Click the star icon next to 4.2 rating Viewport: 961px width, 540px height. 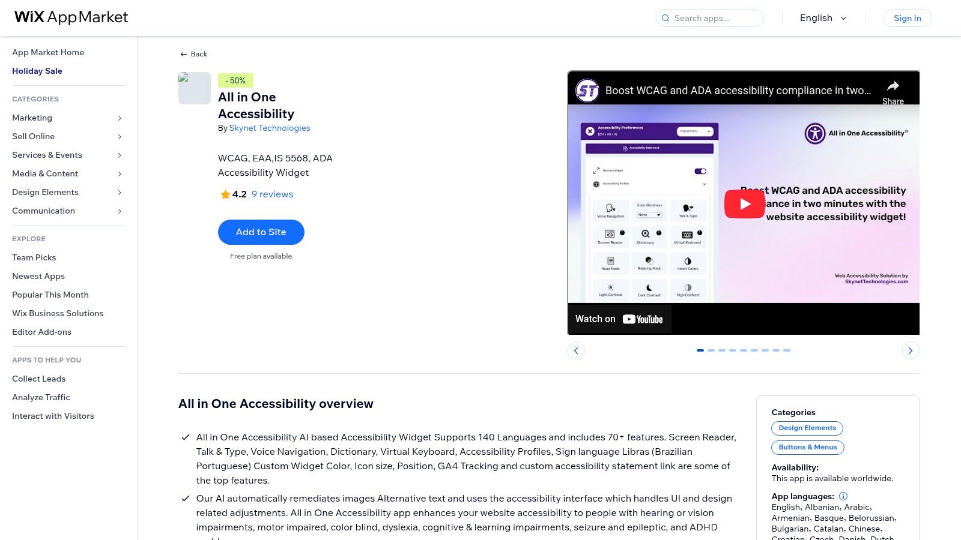click(225, 194)
